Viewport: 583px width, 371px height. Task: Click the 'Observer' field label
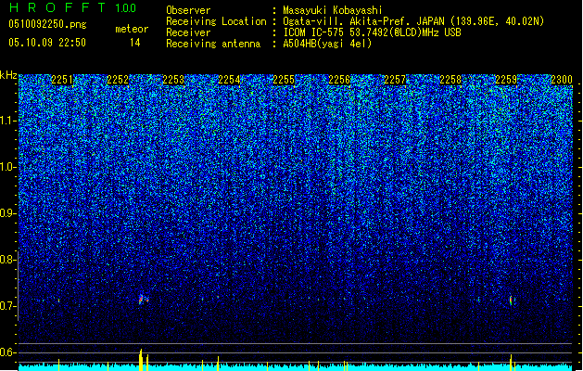pyautogui.click(x=188, y=10)
